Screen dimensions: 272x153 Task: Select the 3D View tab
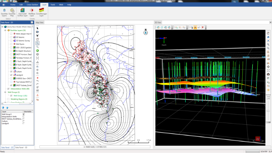[158, 22]
